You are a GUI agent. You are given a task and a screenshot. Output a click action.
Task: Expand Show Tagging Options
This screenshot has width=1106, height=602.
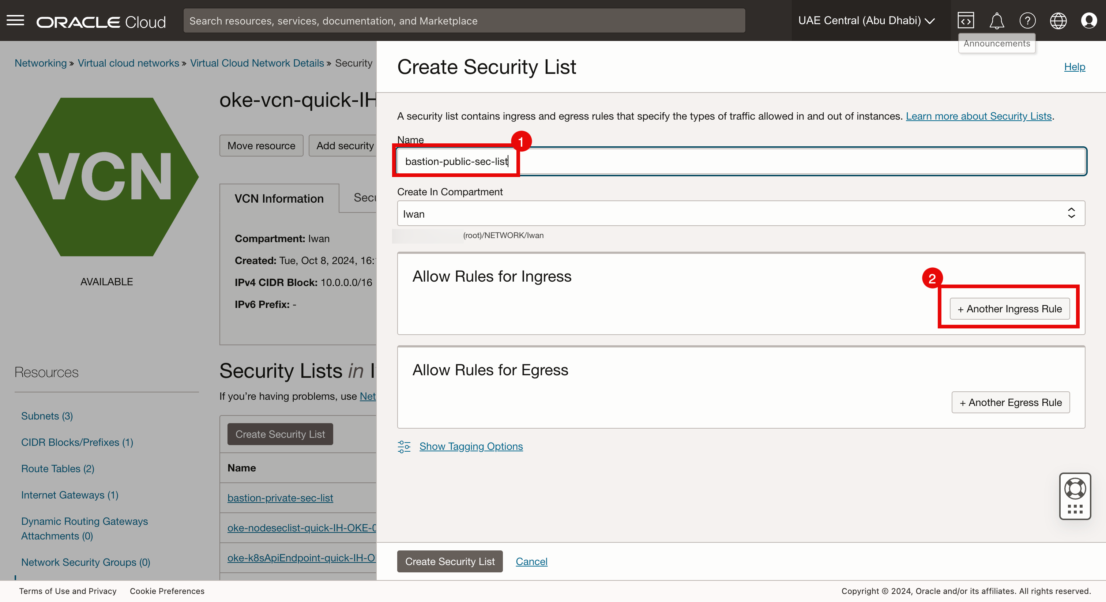pyautogui.click(x=471, y=447)
